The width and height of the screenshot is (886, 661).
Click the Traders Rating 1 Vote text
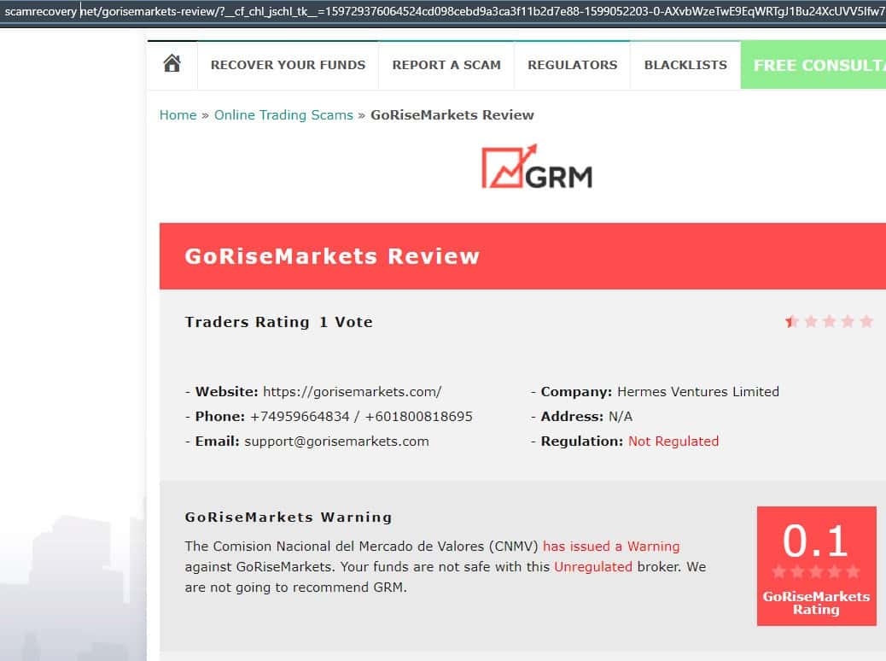click(x=278, y=322)
